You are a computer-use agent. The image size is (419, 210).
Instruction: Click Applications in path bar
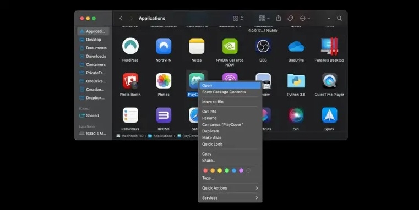(160, 136)
